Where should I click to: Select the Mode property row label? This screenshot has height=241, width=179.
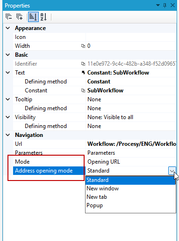tap(22, 162)
